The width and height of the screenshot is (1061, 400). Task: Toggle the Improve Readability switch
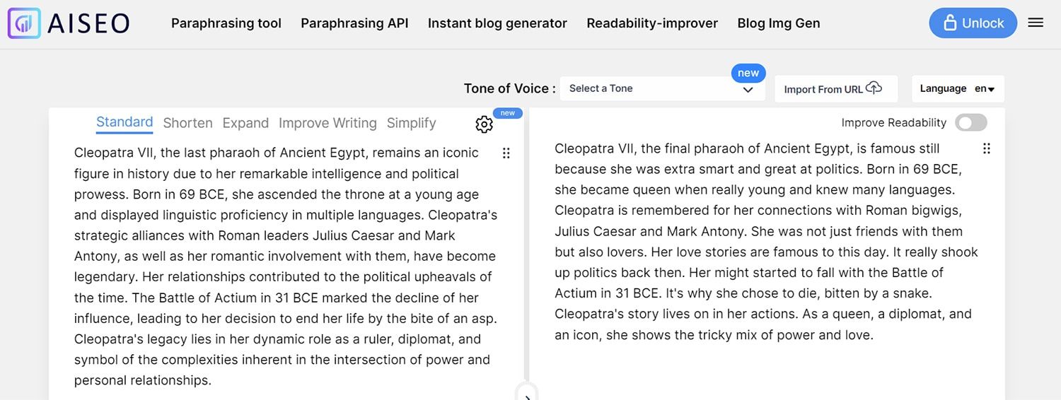coord(970,123)
